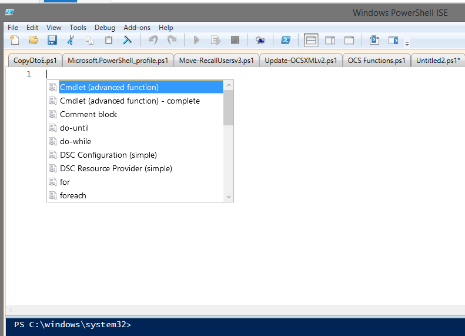Open the Tools menu
465x336 pixels.
78,28
